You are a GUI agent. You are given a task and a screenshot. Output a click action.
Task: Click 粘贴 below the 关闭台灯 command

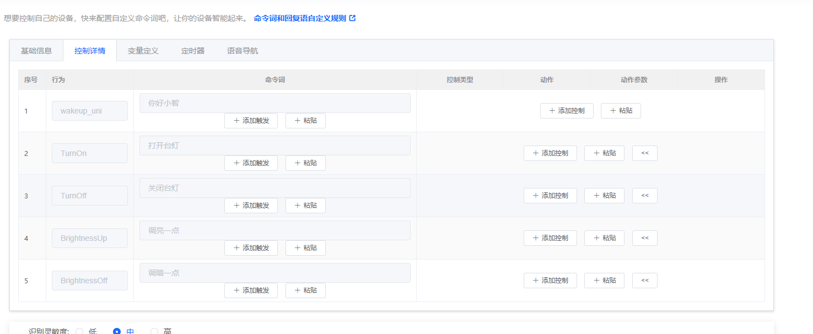pyautogui.click(x=305, y=206)
